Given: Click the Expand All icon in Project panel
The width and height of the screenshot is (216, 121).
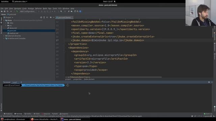Looking at the screenshot, I should click(x=44, y=17).
